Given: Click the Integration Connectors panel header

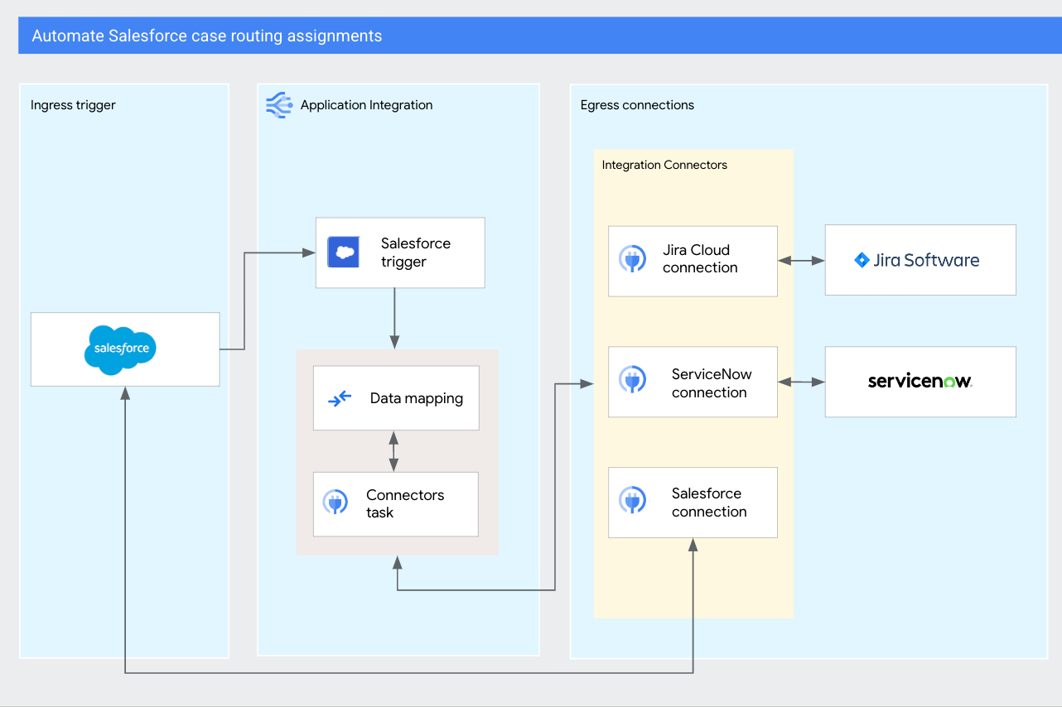Looking at the screenshot, I should tap(664, 165).
